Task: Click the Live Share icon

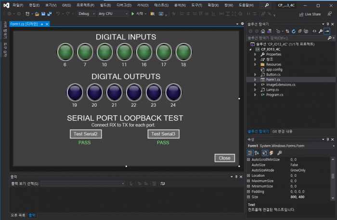Action: [301, 14]
